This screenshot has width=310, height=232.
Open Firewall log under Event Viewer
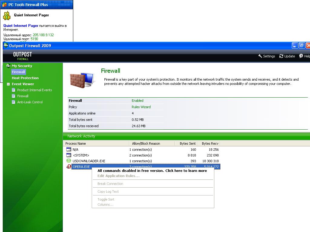(23, 96)
